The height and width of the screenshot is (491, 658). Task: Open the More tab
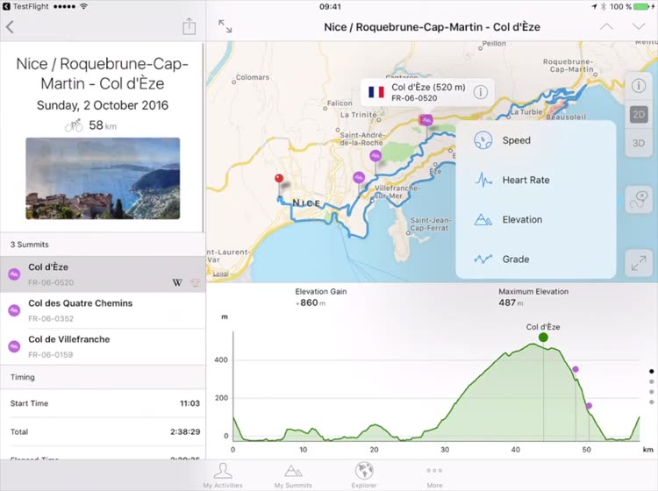pyautogui.click(x=434, y=475)
